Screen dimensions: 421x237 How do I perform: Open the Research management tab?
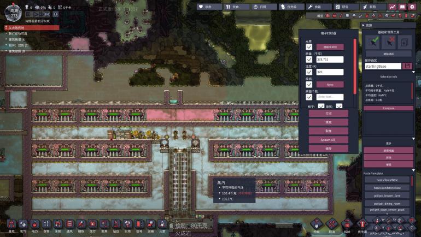346,7
